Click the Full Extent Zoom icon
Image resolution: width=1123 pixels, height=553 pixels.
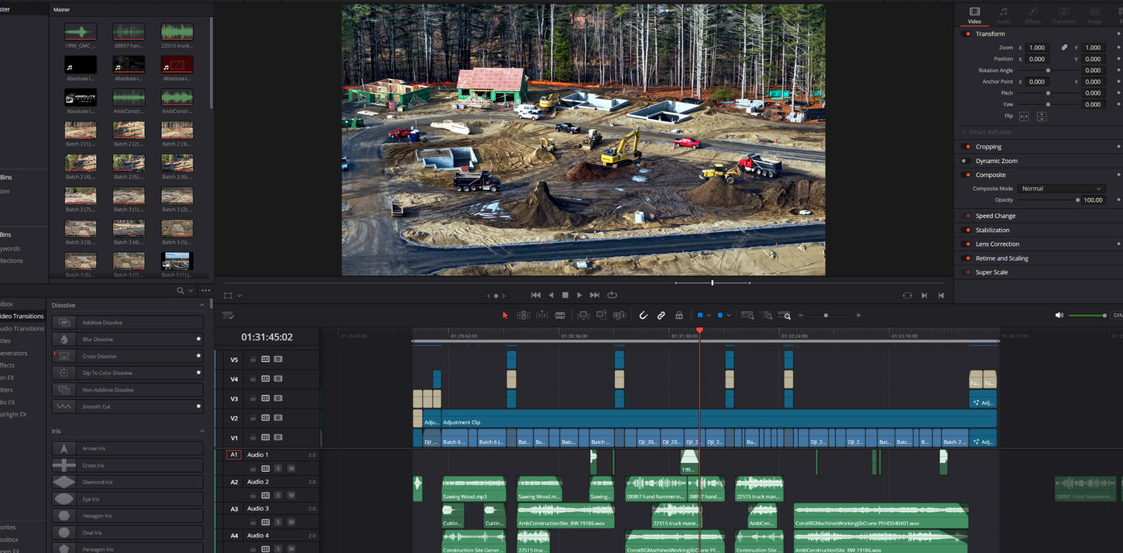point(747,316)
